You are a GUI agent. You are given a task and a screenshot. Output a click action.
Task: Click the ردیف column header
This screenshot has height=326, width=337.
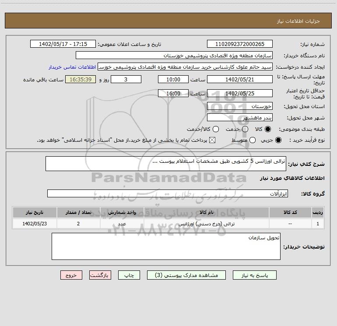point(318,212)
